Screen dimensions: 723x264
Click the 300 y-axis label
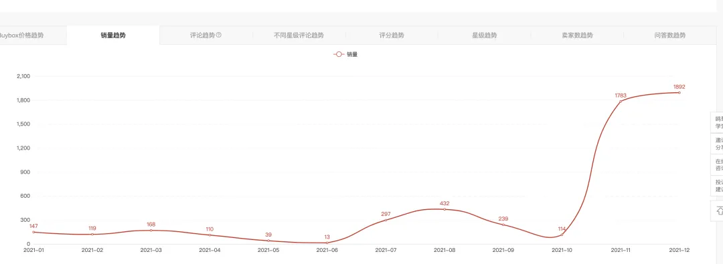[26, 221]
